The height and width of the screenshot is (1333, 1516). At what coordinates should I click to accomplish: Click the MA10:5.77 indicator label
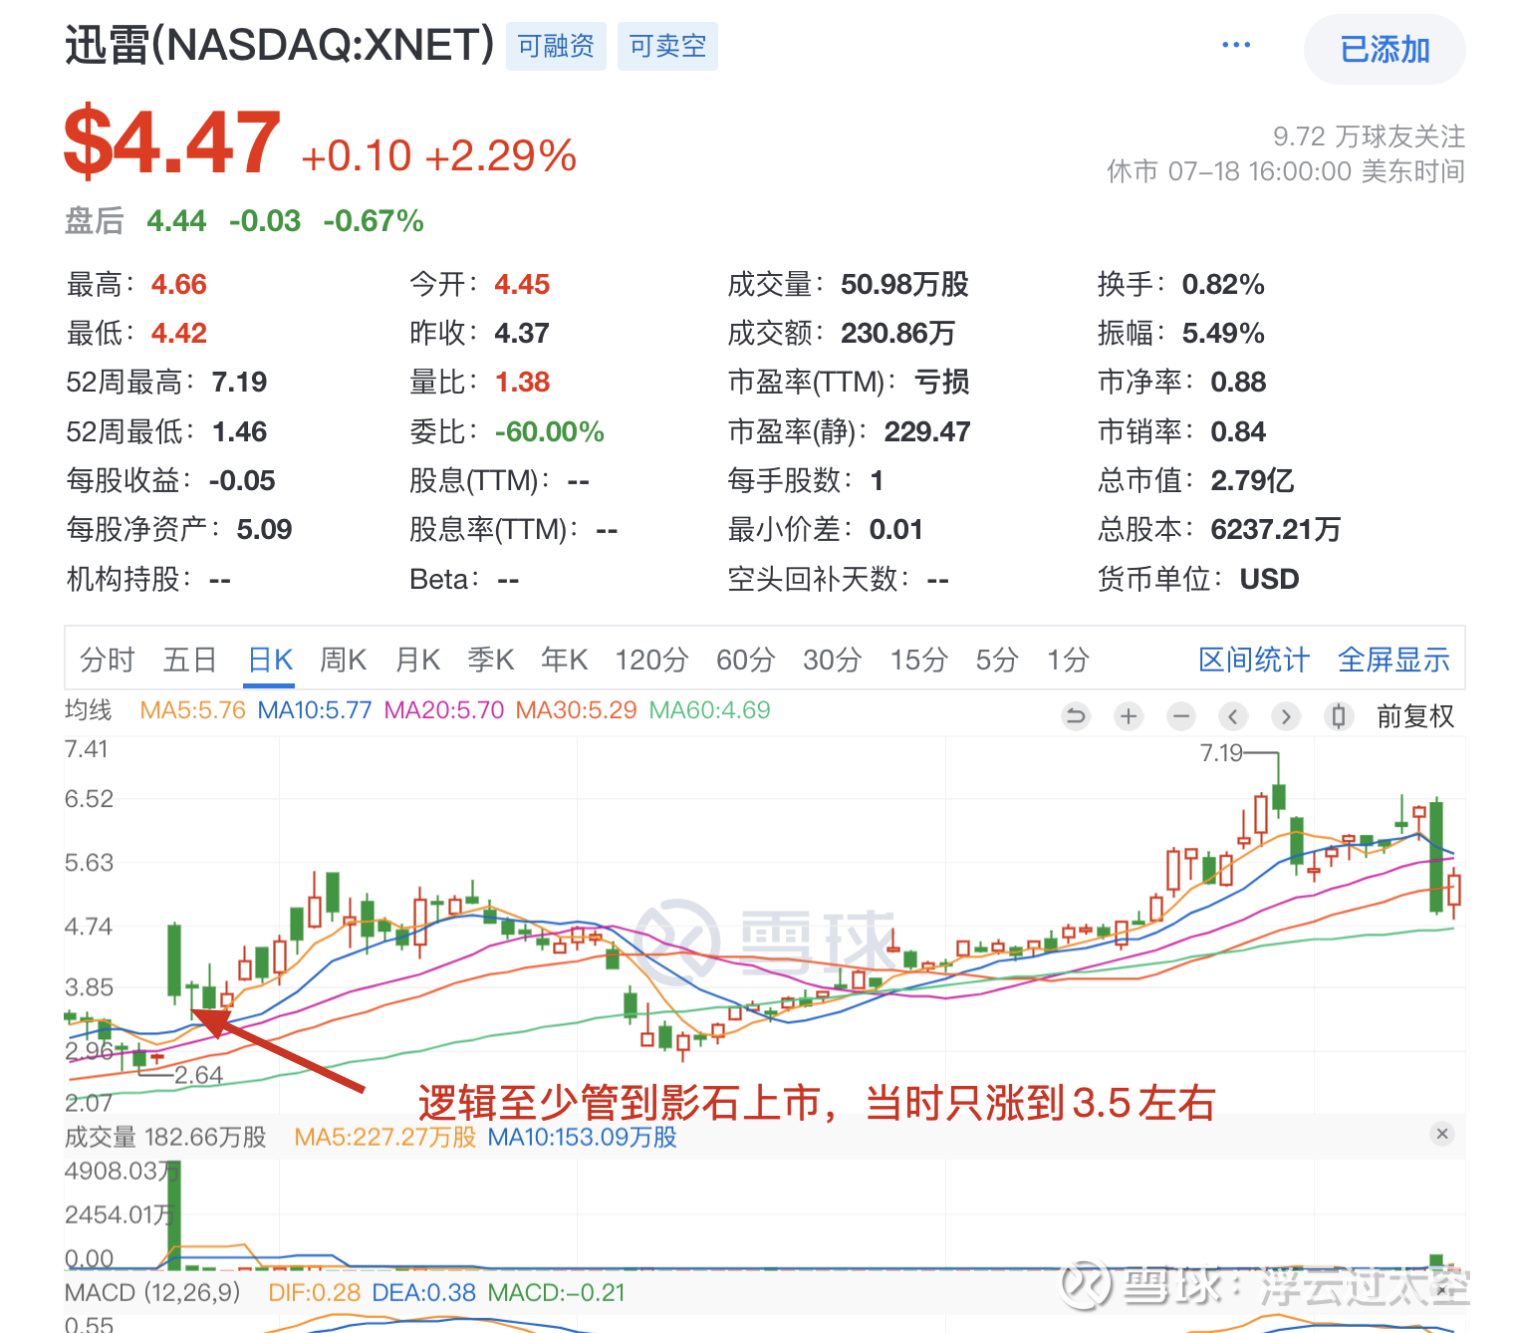(x=315, y=710)
